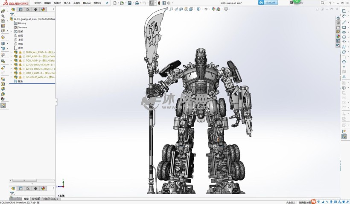Open the File menu
The image size is (350, 204).
[x=38, y=3]
